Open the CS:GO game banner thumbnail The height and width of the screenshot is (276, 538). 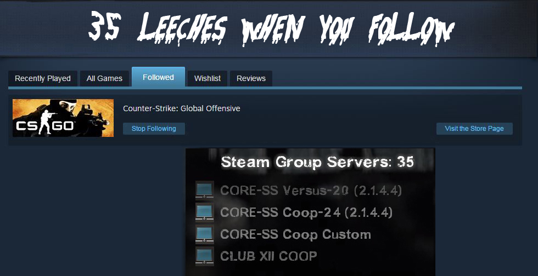[63, 118]
